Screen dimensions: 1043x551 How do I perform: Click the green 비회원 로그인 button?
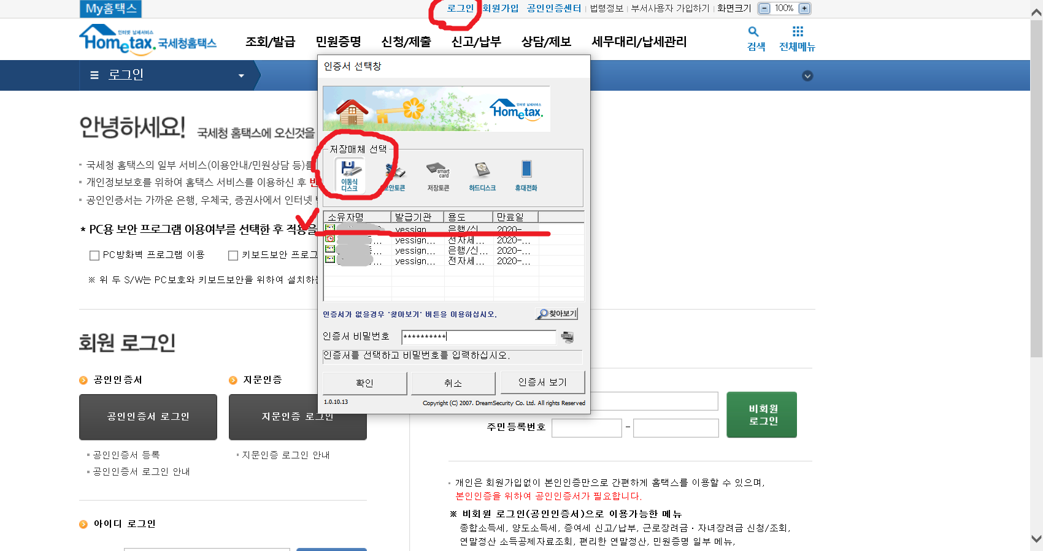[x=761, y=415]
